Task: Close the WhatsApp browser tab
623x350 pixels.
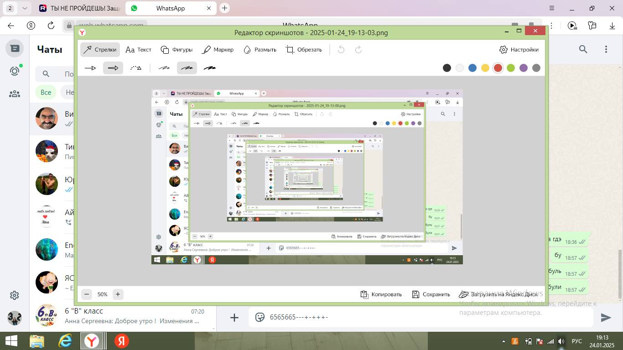Action: [x=209, y=8]
